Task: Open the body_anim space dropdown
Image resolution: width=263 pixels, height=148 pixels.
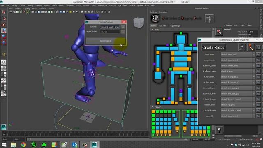Action: (x=238, y=54)
